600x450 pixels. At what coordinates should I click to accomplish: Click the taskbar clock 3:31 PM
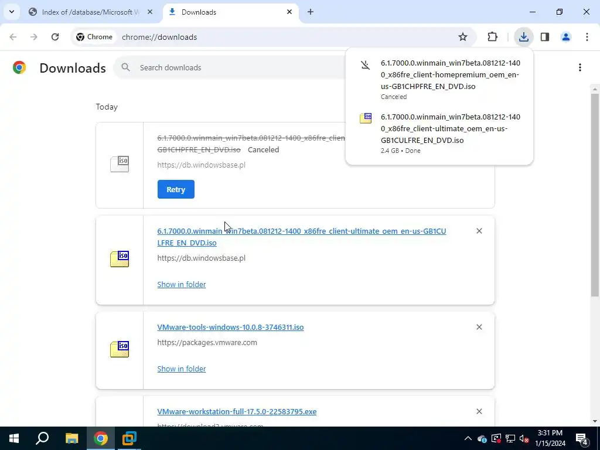tap(550, 438)
